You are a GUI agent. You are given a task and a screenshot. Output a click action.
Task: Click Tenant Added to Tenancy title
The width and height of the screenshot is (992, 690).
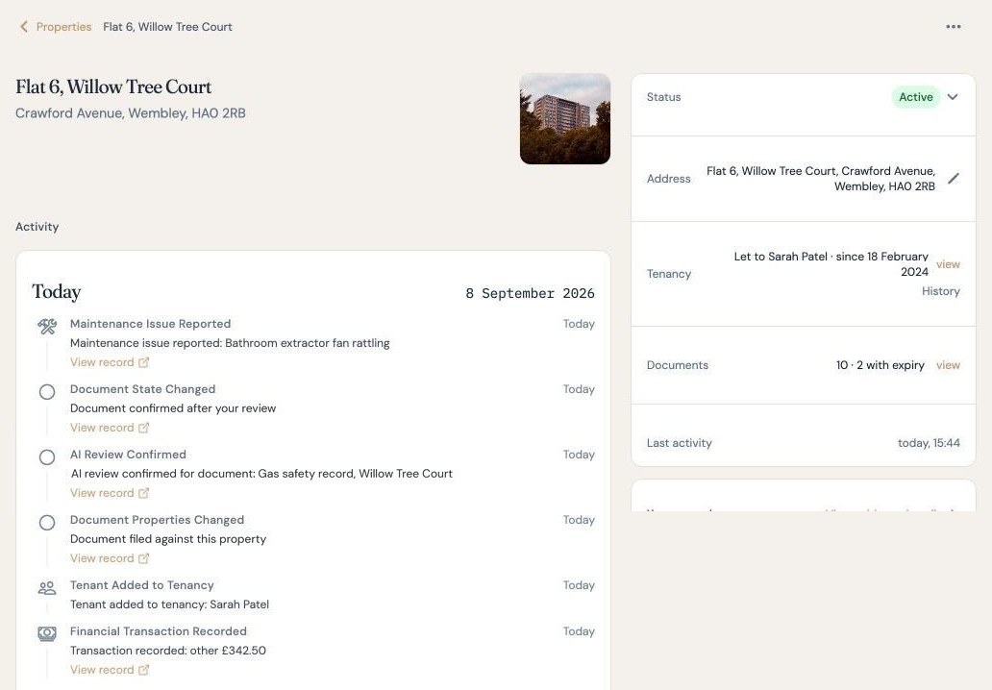[141, 585]
